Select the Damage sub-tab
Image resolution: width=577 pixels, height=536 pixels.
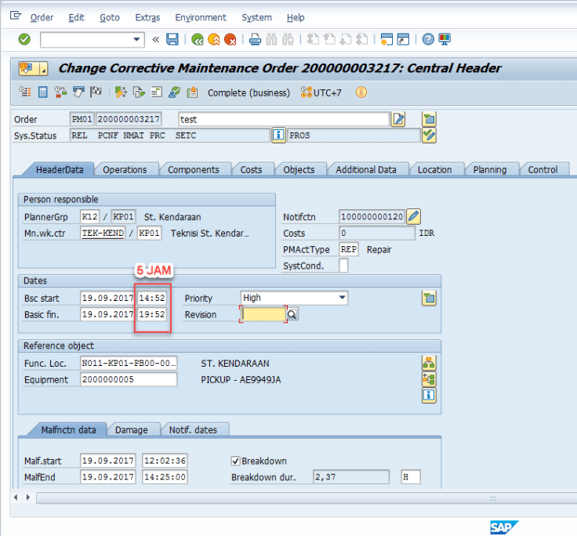(131, 429)
